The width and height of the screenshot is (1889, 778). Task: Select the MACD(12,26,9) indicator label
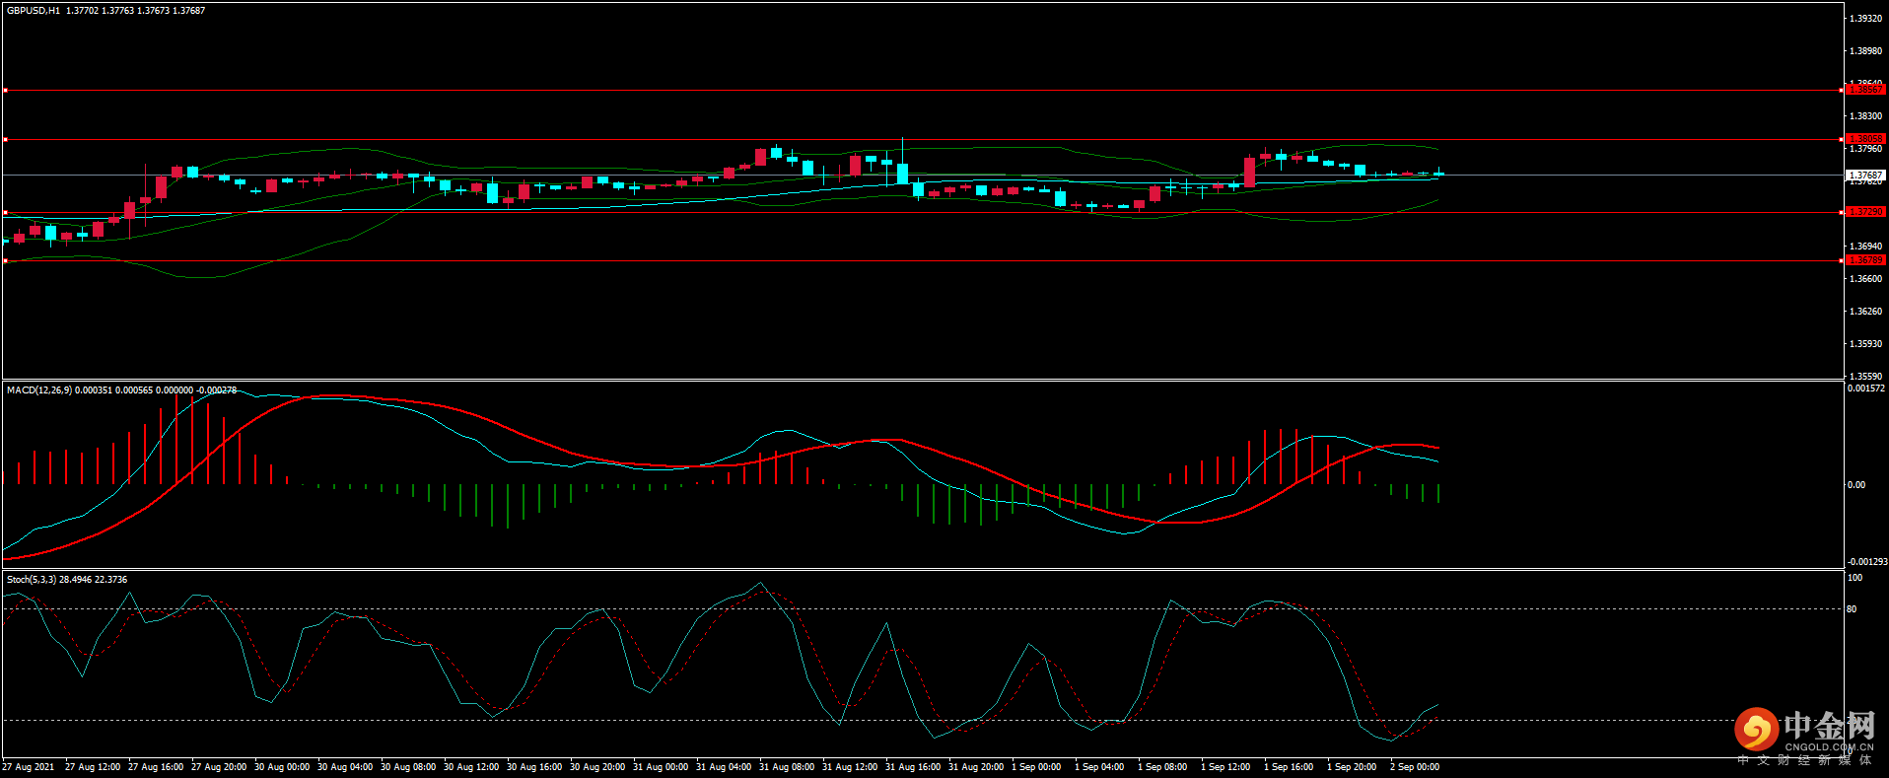click(39, 390)
